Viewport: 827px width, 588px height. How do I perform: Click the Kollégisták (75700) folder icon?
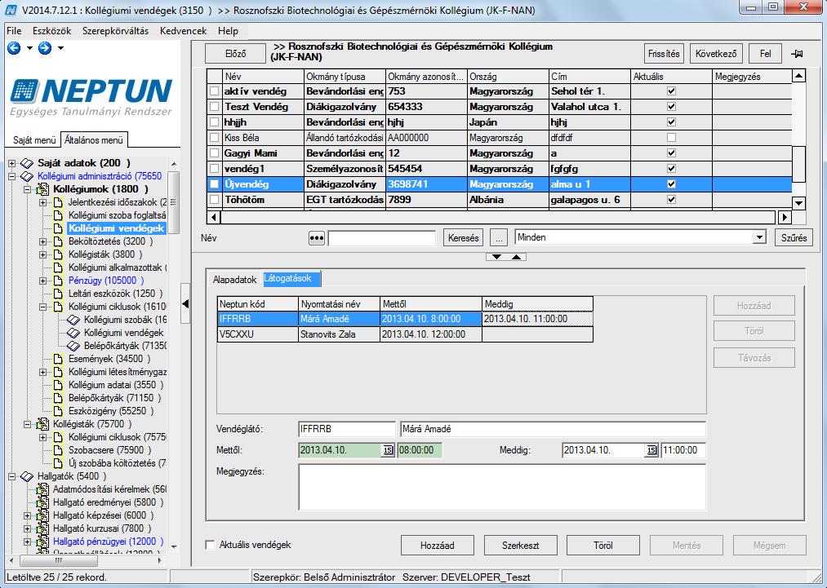point(42,424)
